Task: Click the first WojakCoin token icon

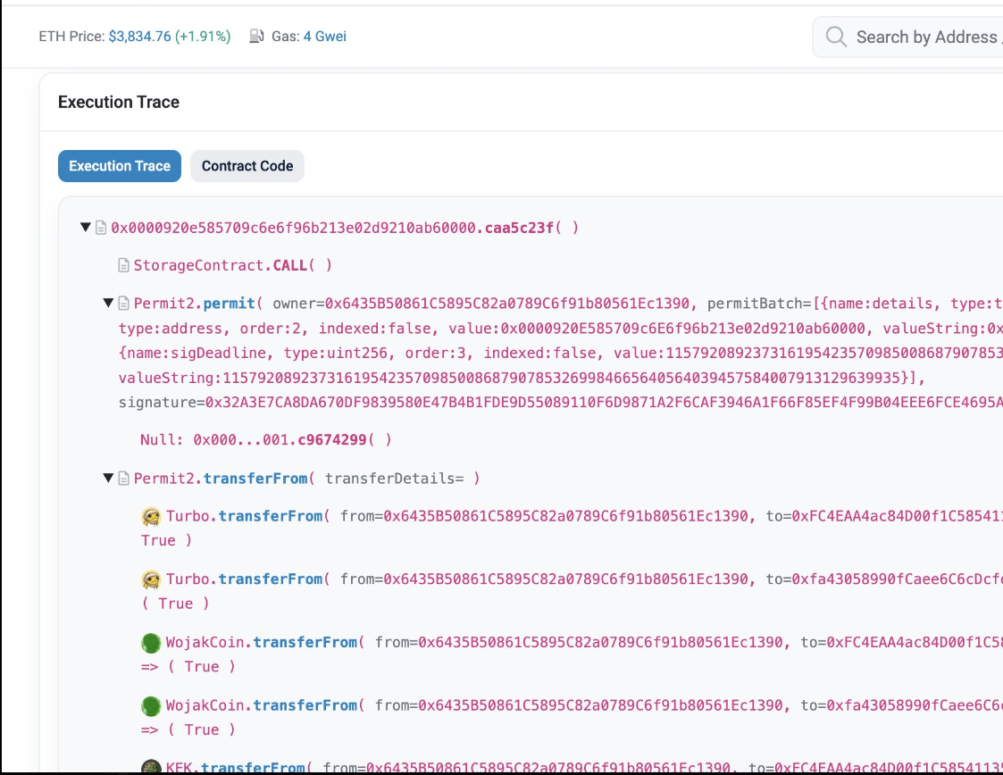Action: click(151, 643)
